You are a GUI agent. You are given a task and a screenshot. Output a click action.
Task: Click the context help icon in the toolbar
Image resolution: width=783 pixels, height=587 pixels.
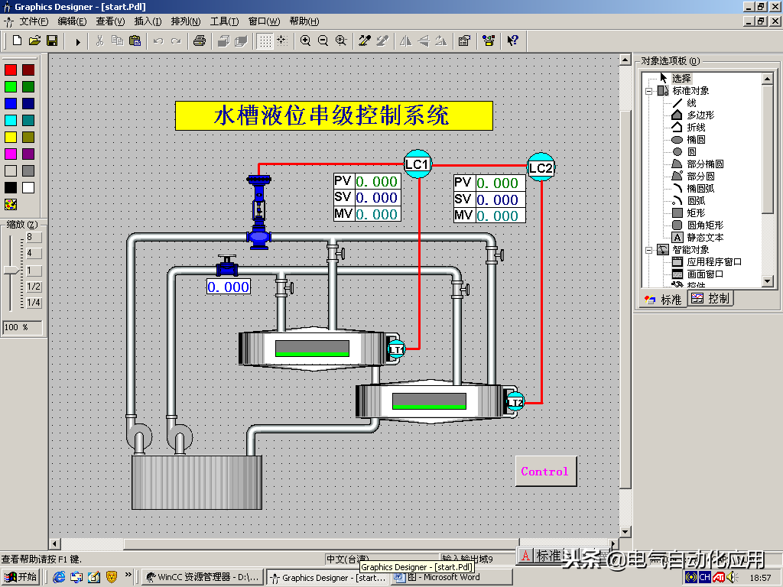click(513, 41)
